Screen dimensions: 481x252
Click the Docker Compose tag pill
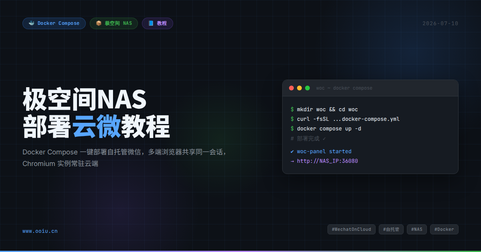tap(54, 23)
